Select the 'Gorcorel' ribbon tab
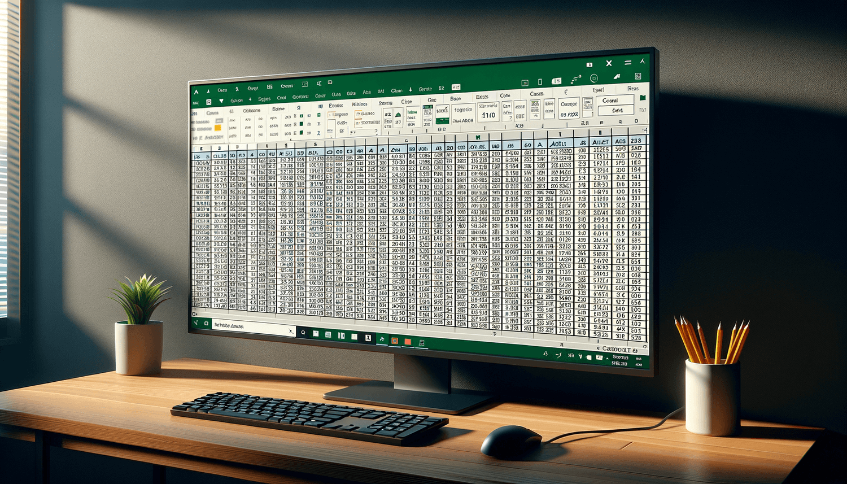Viewport: 847px width, 484px height. click(300, 97)
